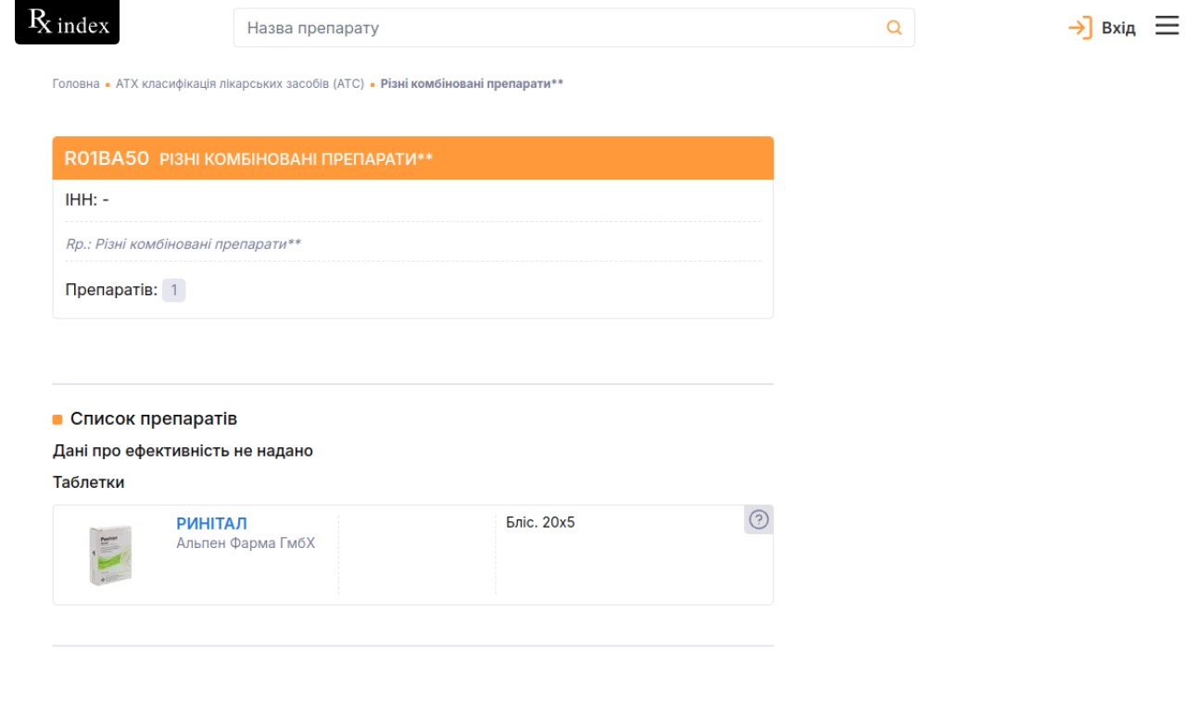
Task: Click the Препаратів count badge 1
Action: 174,290
